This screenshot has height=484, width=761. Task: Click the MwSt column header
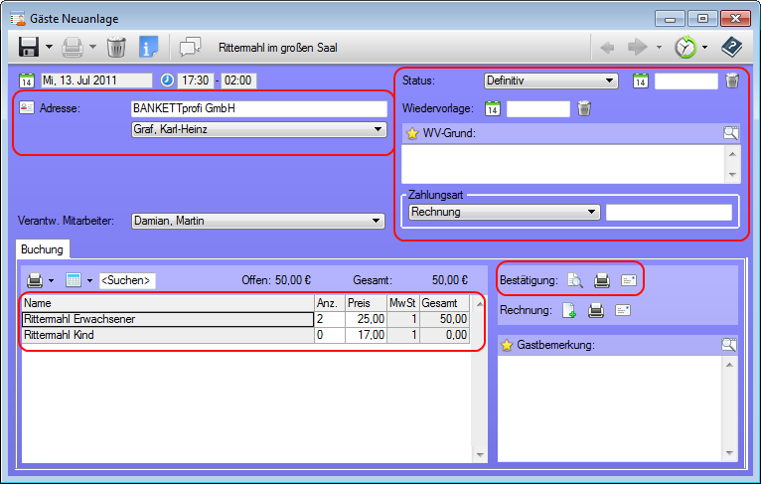pos(402,303)
